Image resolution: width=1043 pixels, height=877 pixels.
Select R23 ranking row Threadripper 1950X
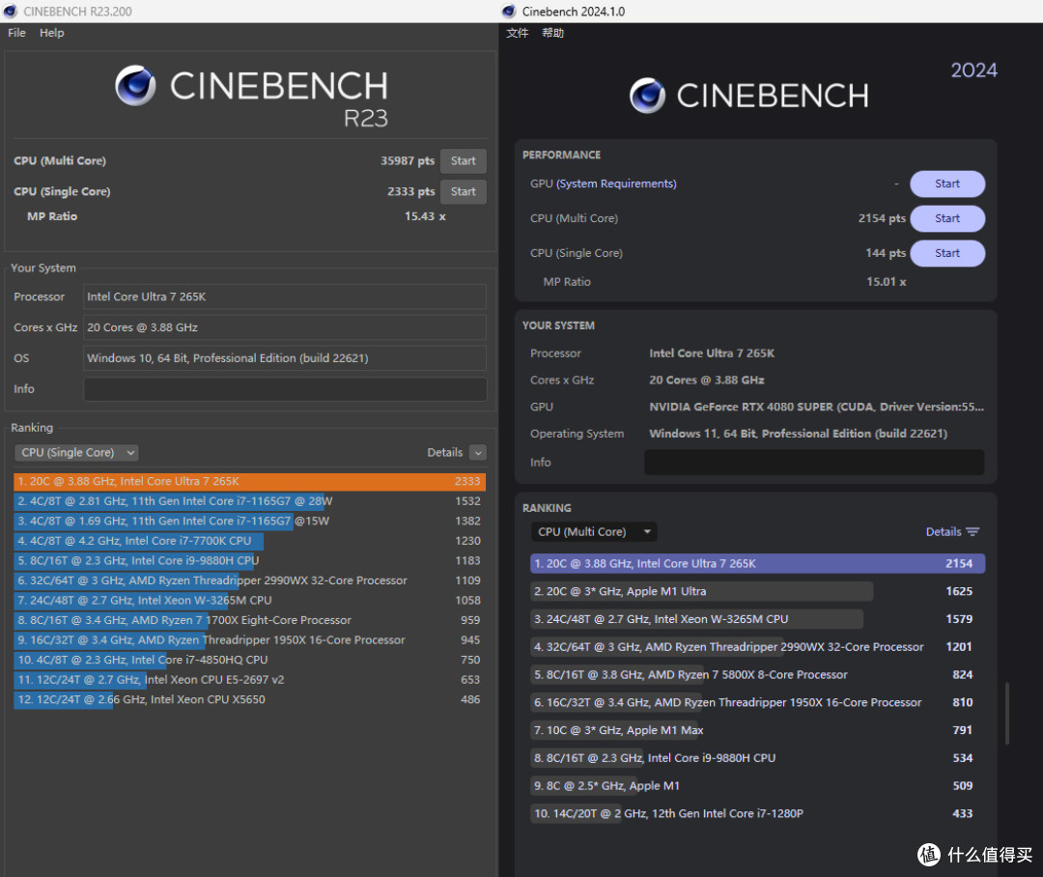(249, 640)
